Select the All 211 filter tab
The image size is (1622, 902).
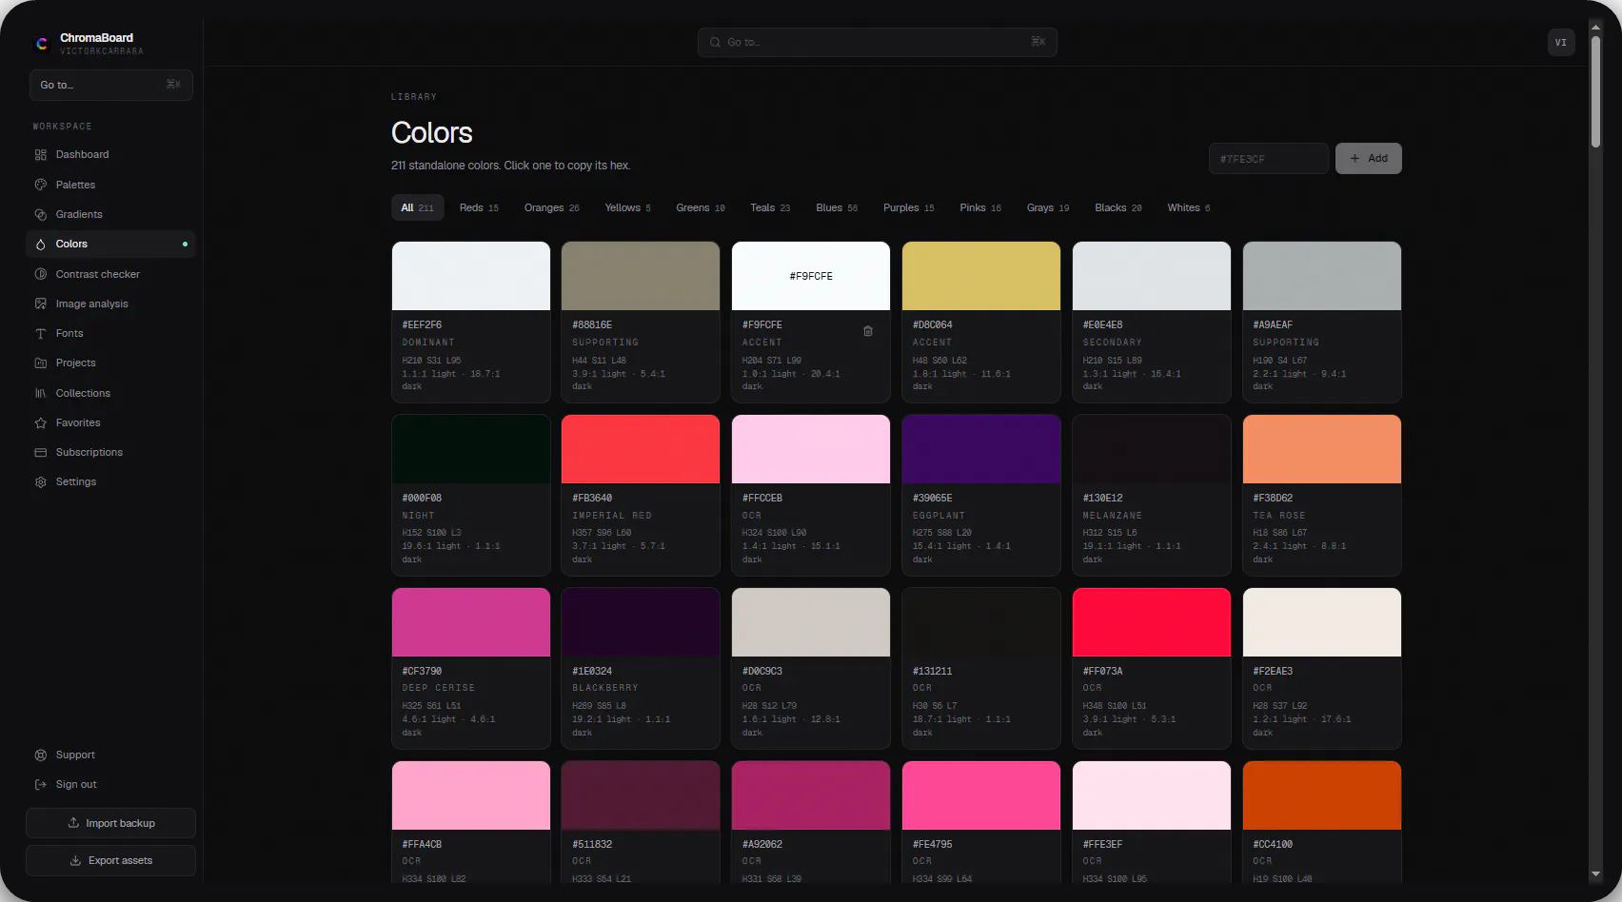tap(417, 207)
